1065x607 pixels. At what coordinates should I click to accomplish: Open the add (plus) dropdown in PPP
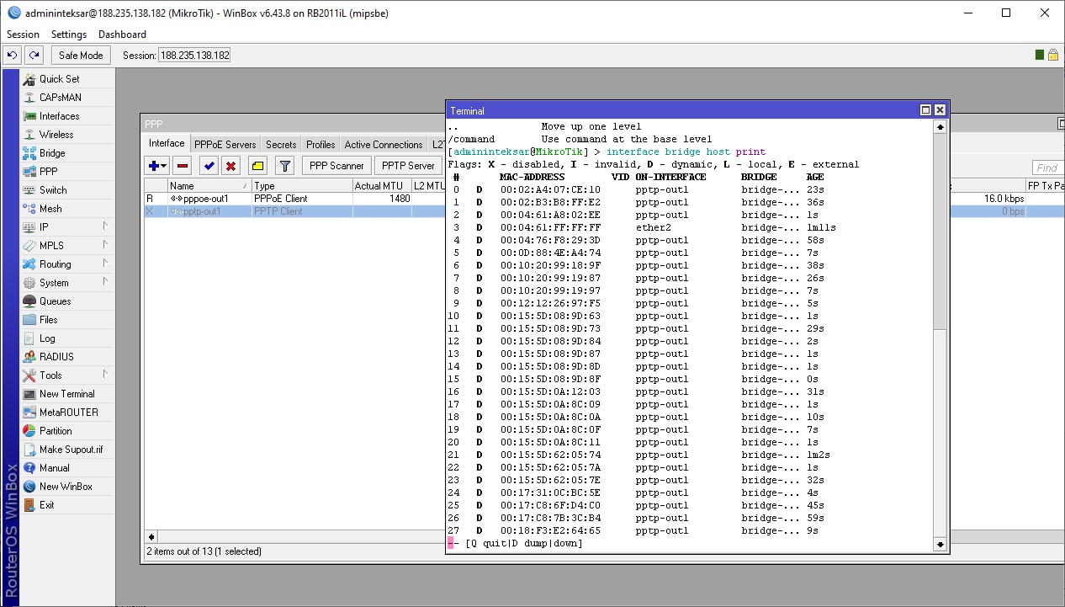[x=157, y=166]
